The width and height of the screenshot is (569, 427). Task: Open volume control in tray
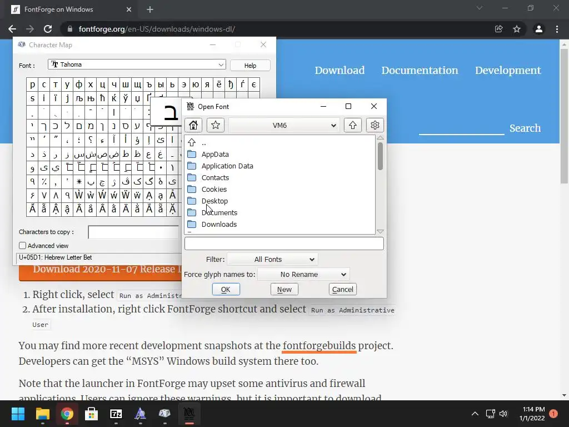503,414
